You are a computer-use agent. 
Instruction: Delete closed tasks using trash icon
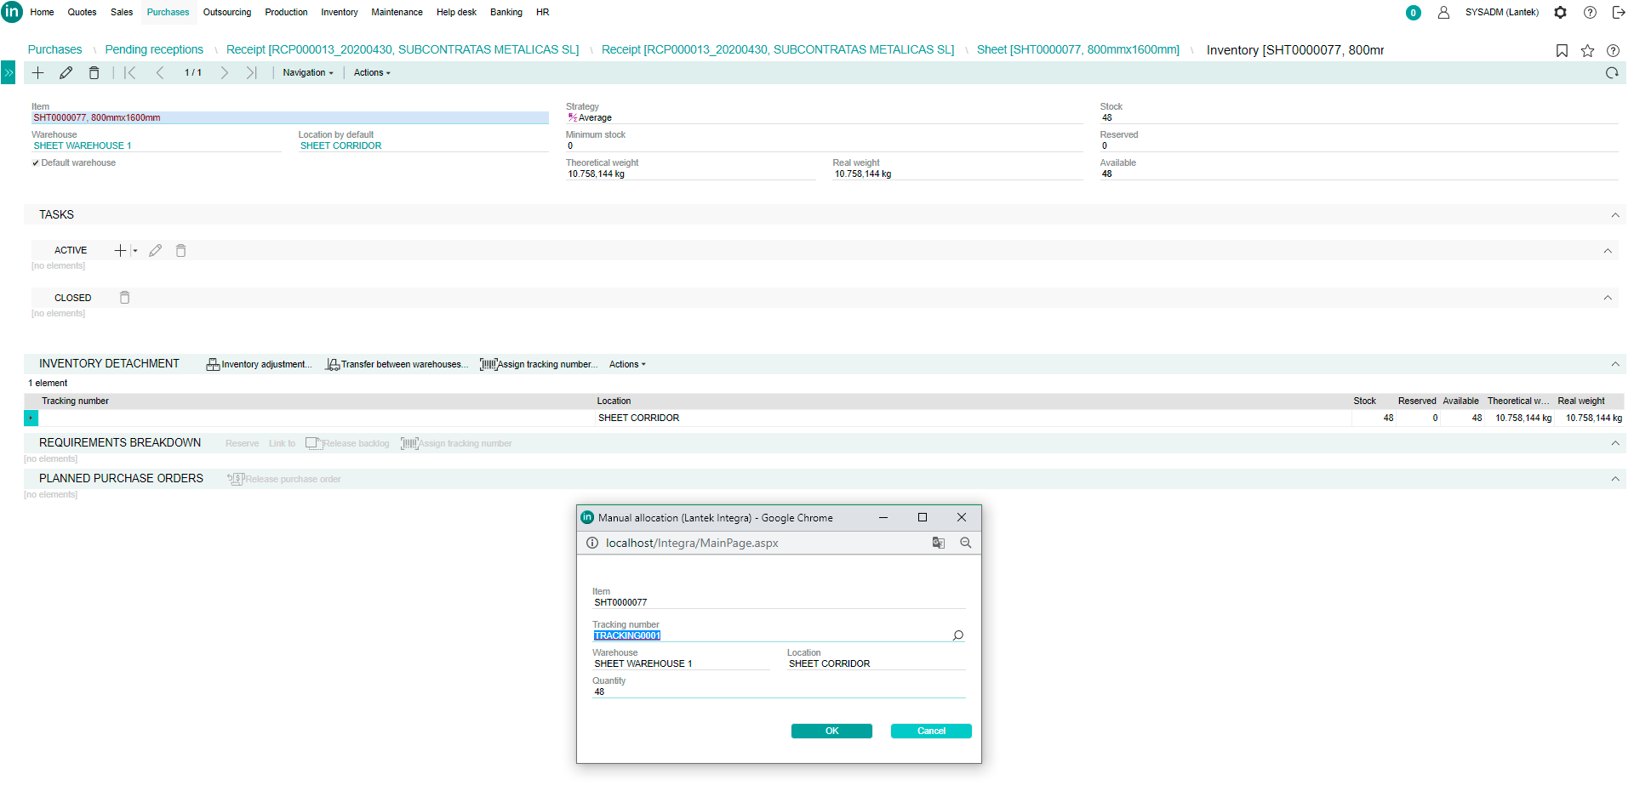(x=124, y=298)
